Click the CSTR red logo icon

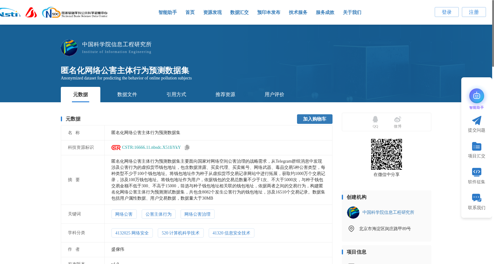point(116,148)
